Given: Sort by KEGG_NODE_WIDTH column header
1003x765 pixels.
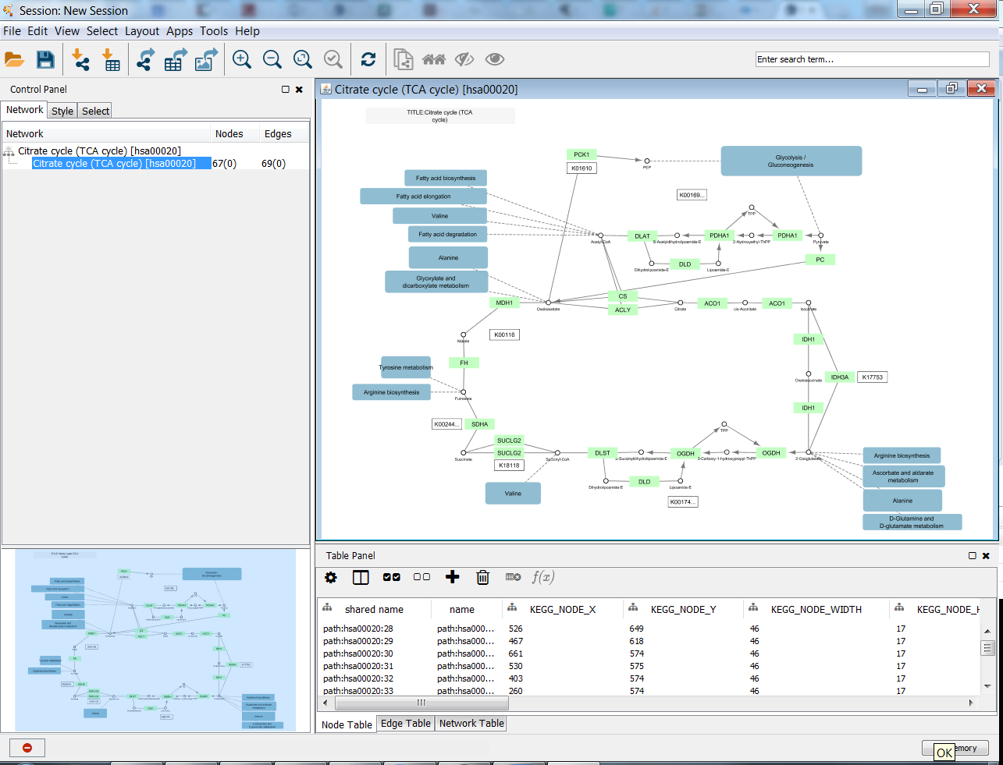Looking at the screenshot, I should tap(816, 610).
